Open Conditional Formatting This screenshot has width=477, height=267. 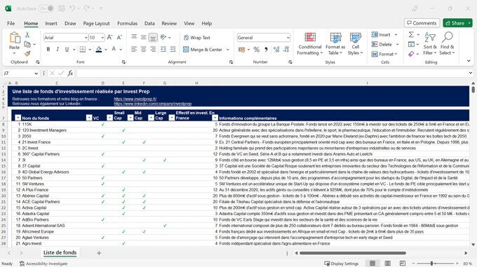[310, 43]
